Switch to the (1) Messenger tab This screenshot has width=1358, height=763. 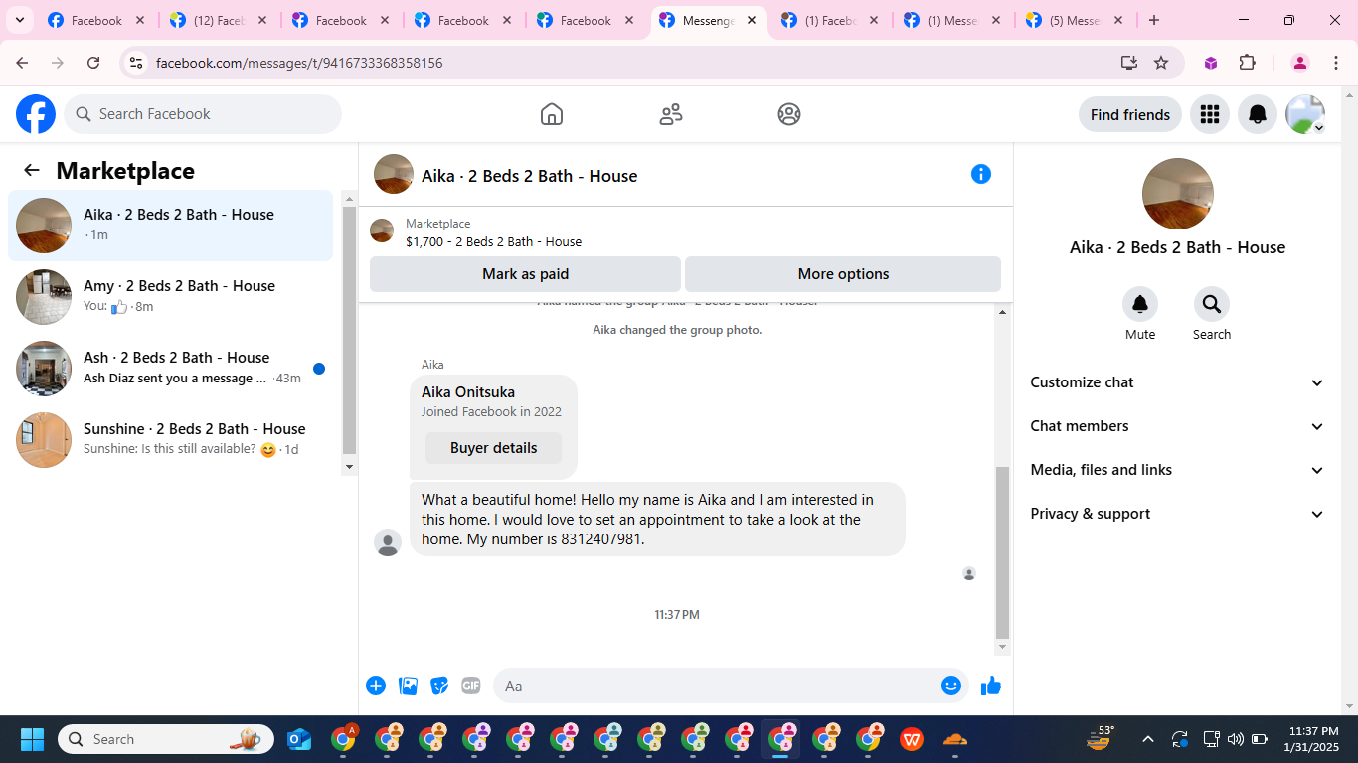pos(952,20)
